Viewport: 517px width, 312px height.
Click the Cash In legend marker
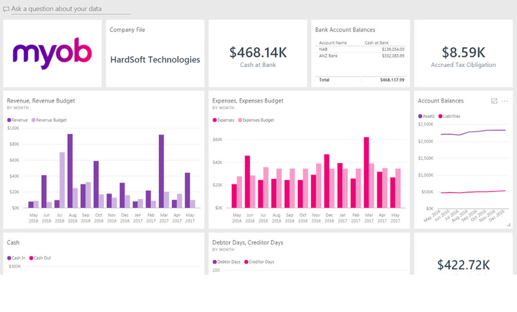click(x=9, y=258)
